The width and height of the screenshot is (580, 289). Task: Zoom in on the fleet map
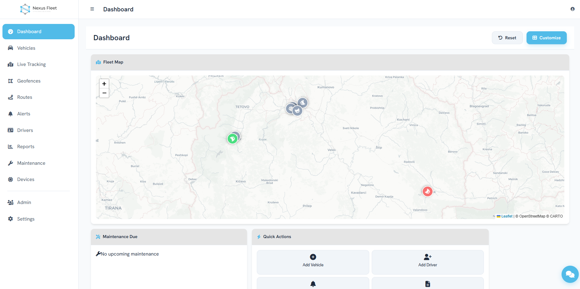[104, 84]
